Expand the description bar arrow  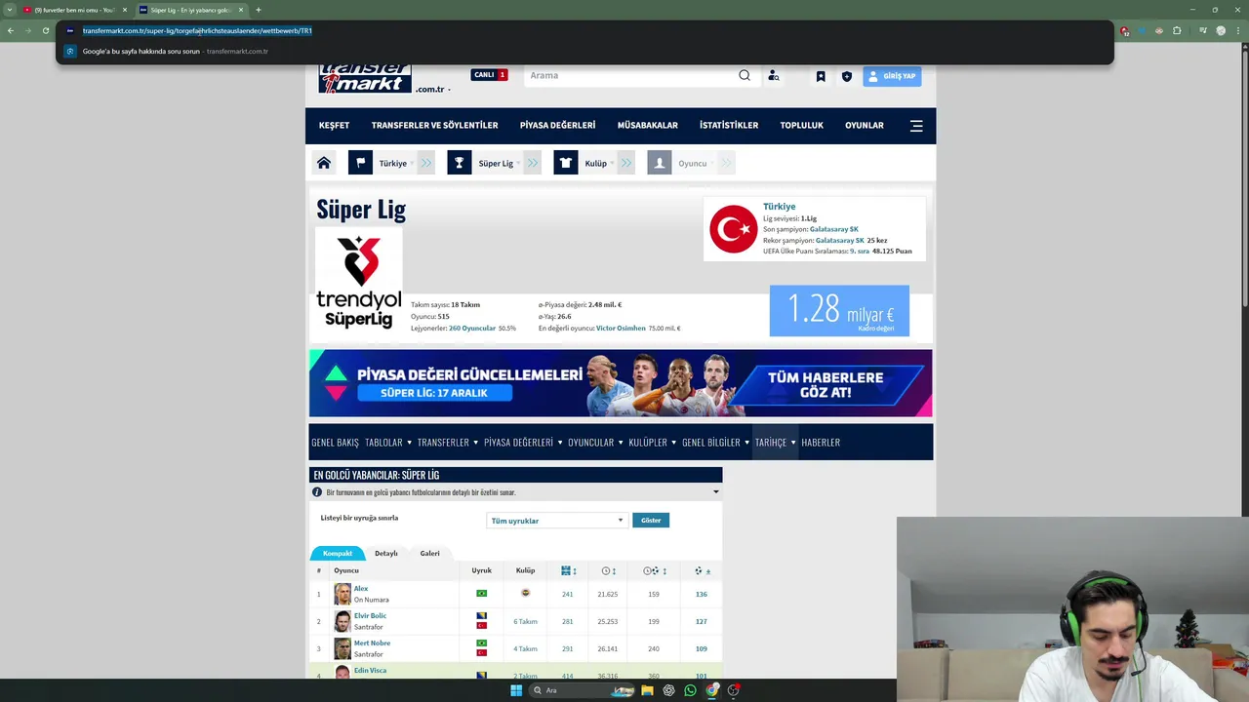click(715, 492)
